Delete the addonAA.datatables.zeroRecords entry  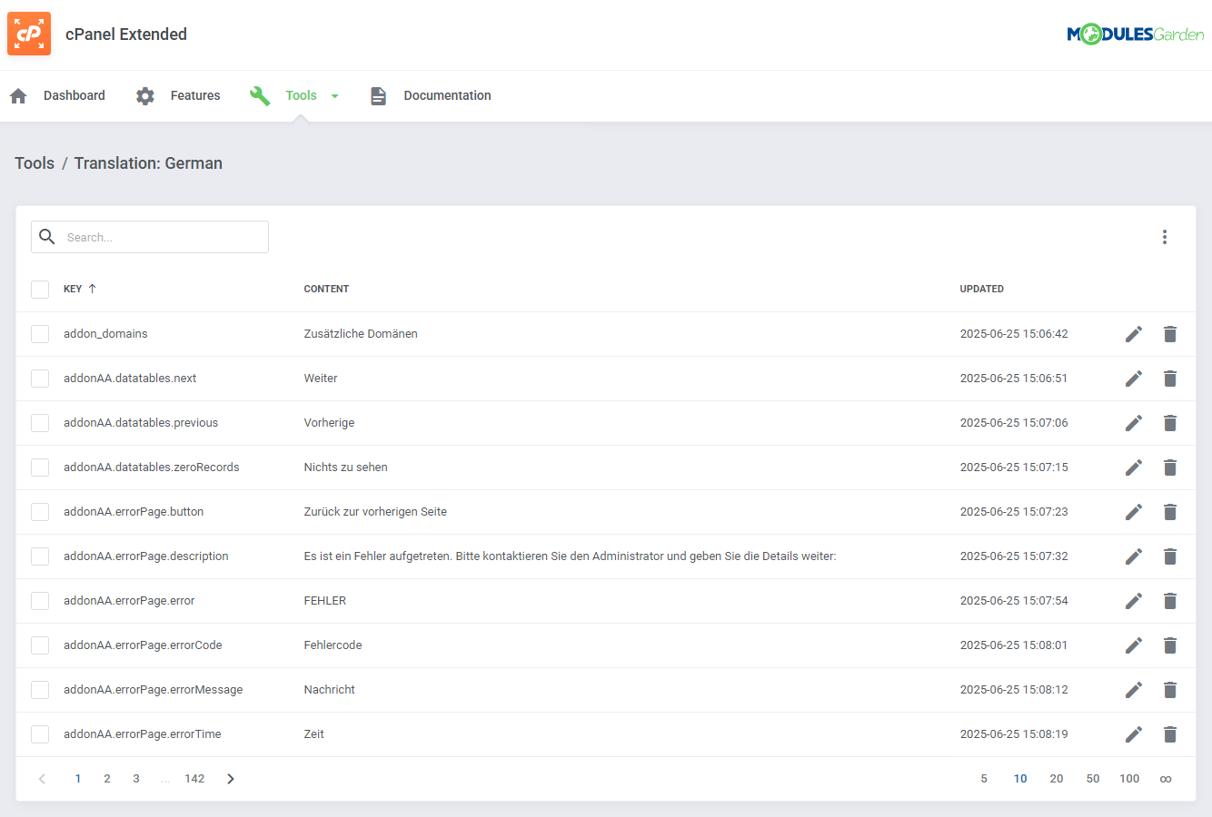pyautogui.click(x=1170, y=468)
